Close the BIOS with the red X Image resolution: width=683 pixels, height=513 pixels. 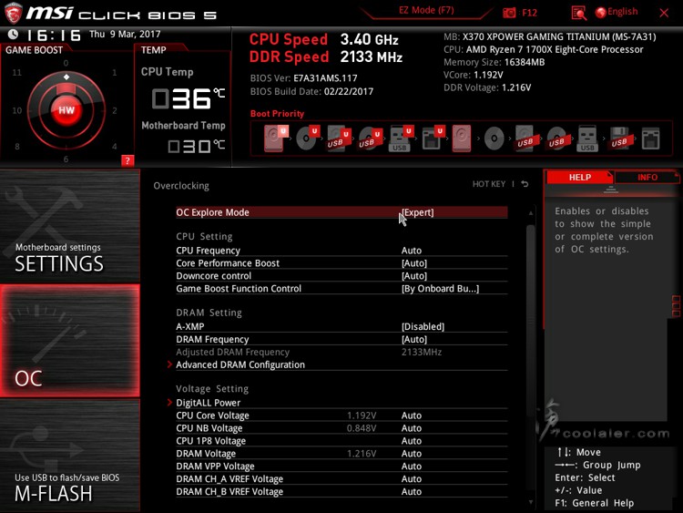pos(664,13)
